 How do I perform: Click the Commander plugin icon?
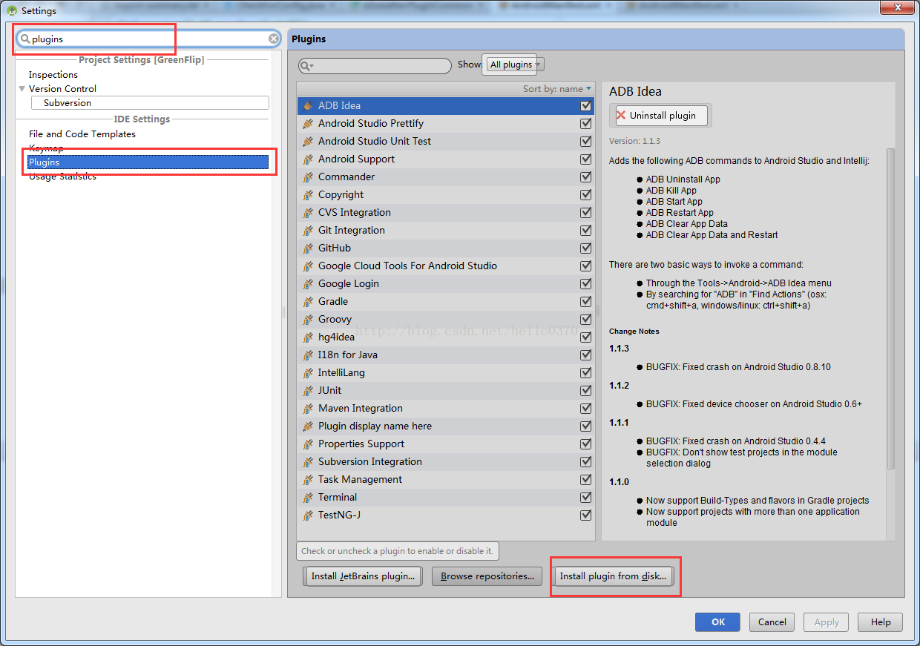(308, 177)
